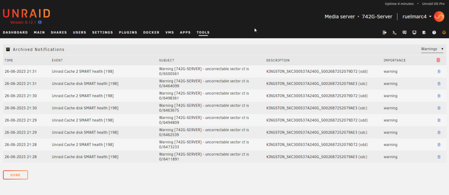This screenshot has width=449, height=195.
Task: Click the Event column header
Action: point(57,60)
